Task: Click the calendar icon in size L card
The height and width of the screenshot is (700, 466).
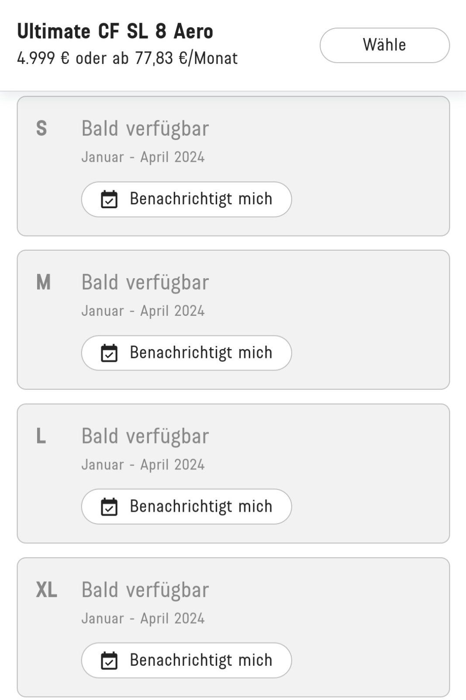Action: click(109, 507)
